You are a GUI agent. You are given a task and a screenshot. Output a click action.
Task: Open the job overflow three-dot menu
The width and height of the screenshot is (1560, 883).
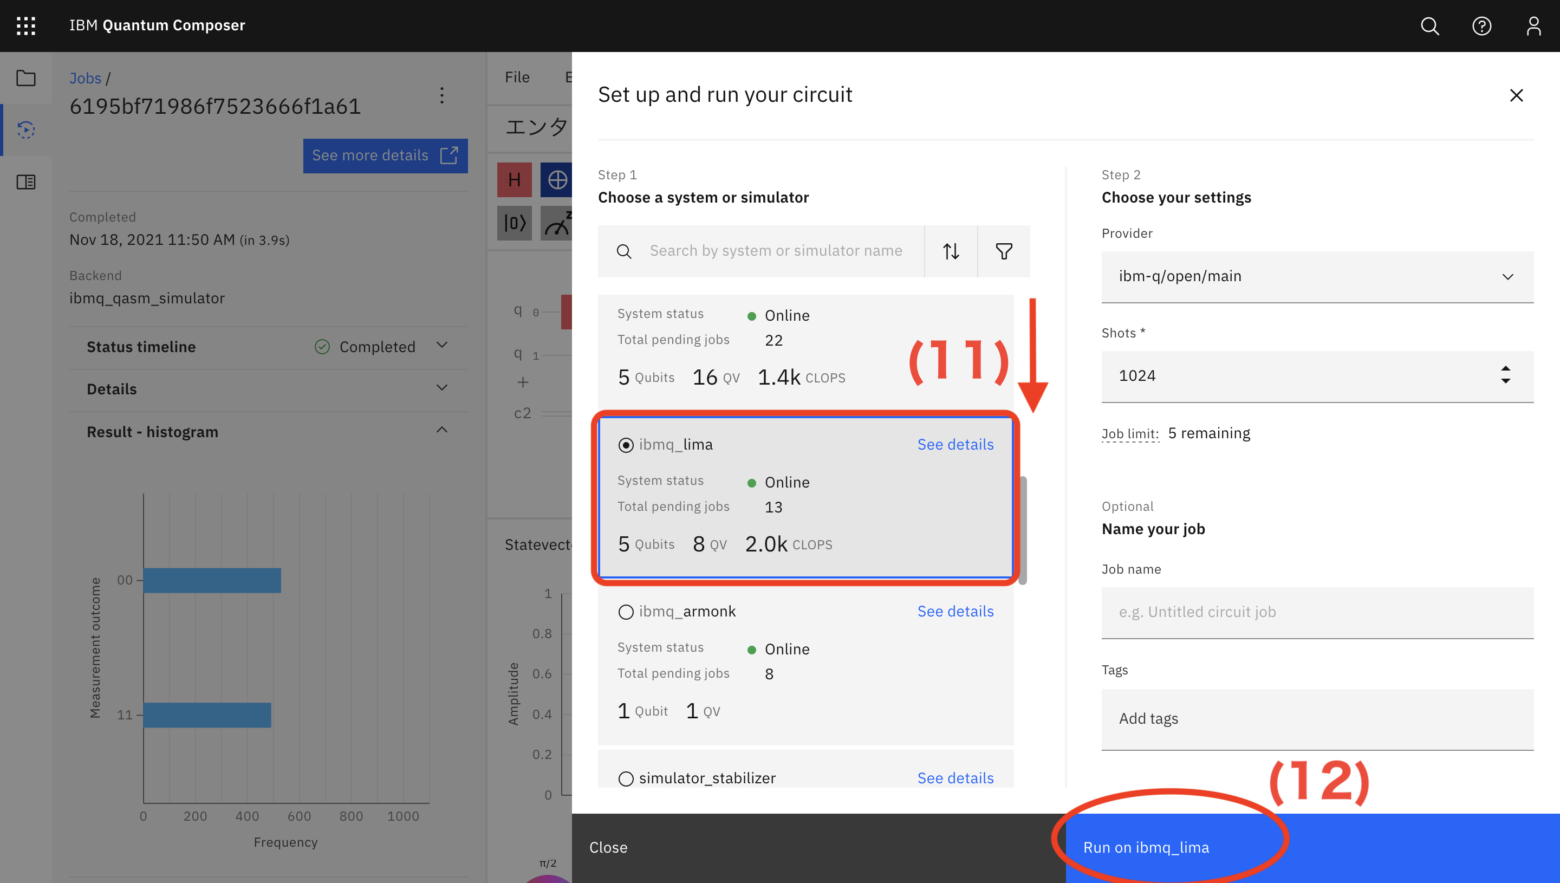coord(441,95)
